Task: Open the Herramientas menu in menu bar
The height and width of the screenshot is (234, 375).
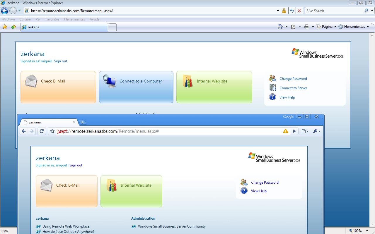Action: point(74,19)
